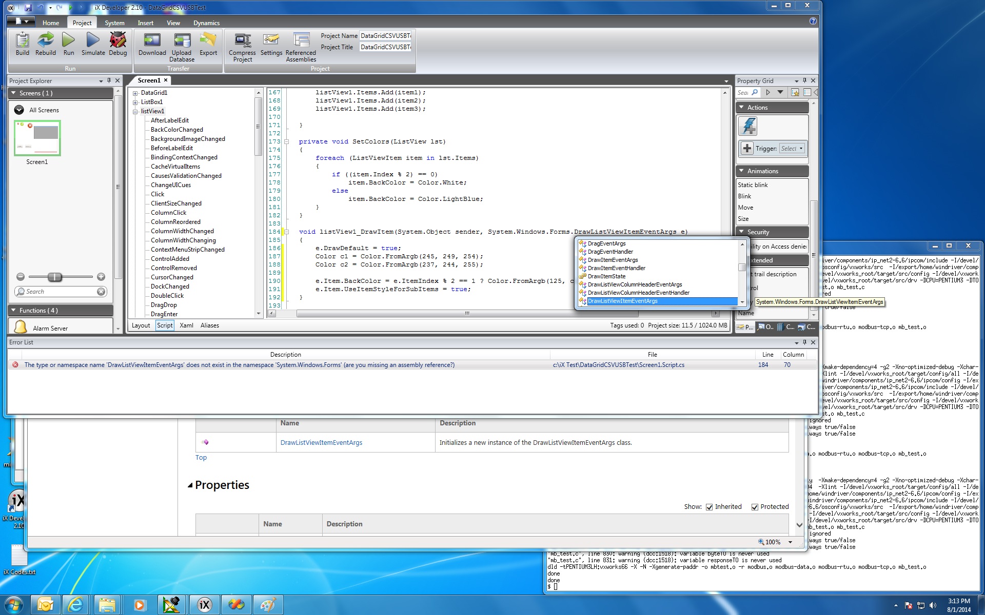
Task: Click the Top link in help page
Action: pyautogui.click(x=201, y=458)
